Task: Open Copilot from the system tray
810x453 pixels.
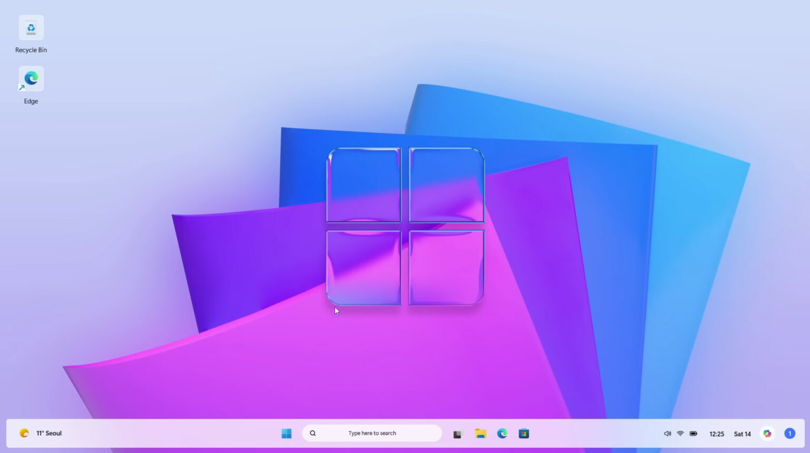Action: tap(767, 434)
